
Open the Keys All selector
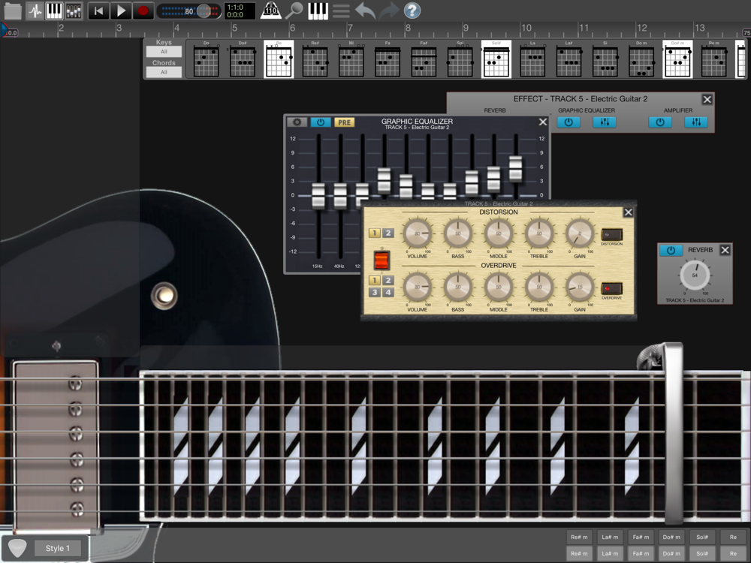point(163,52)
